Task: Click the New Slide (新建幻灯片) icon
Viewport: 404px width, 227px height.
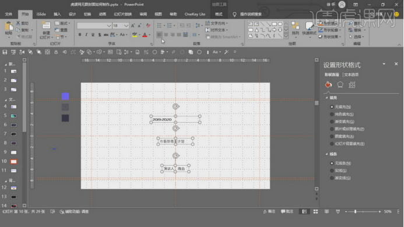Action: [46, 26]
